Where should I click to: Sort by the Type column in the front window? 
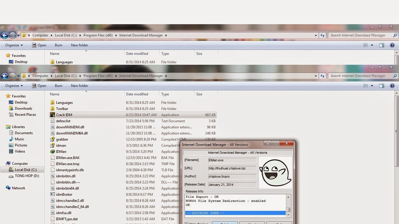(177, 94)
